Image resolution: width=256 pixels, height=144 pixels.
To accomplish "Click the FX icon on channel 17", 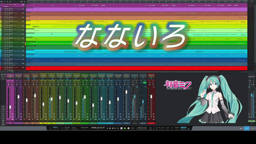I will point(146,119).
